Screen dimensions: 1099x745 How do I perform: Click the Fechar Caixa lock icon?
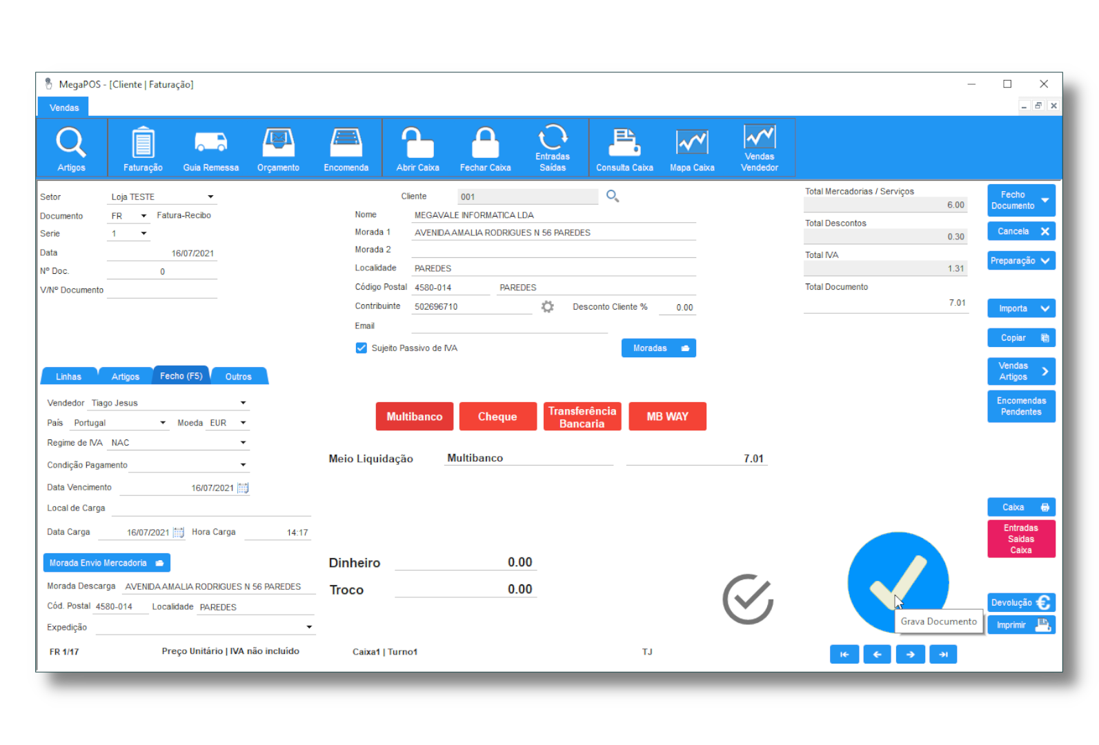tap(485, 143)
